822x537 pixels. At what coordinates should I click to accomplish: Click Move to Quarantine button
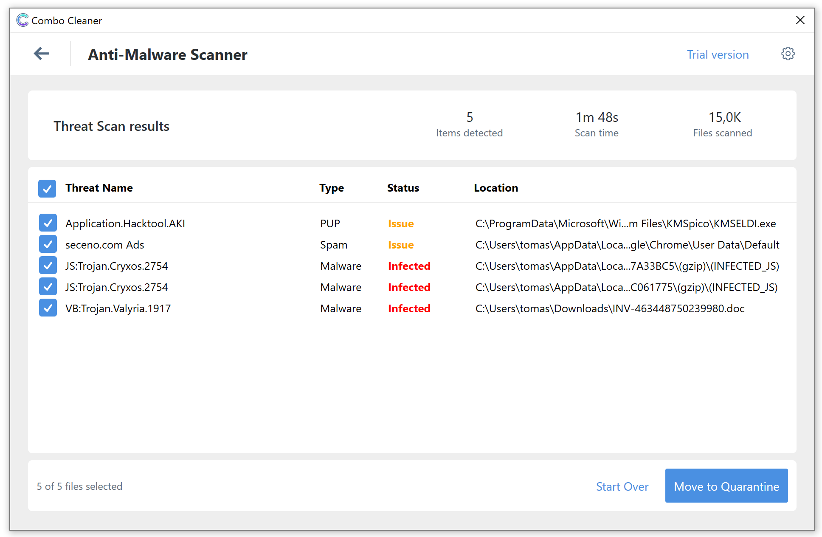pos(726,486)
